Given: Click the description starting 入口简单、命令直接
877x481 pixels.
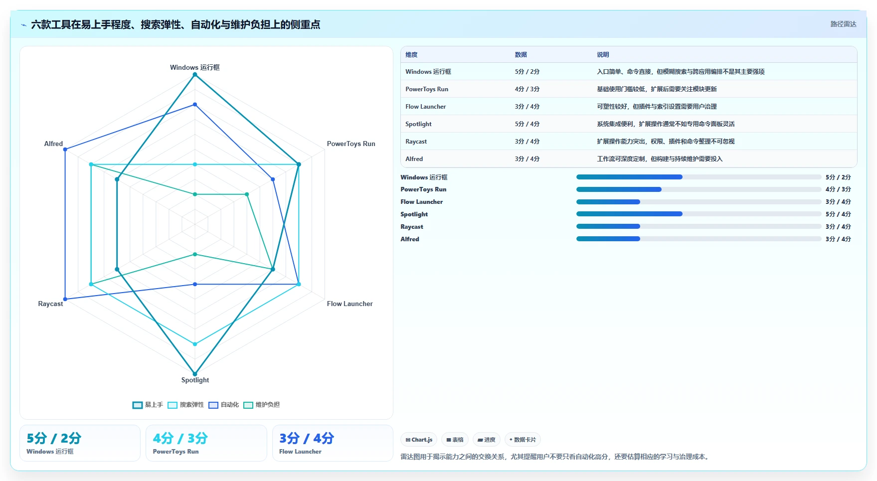Looking at the screenshot, I should click(681, 72).
